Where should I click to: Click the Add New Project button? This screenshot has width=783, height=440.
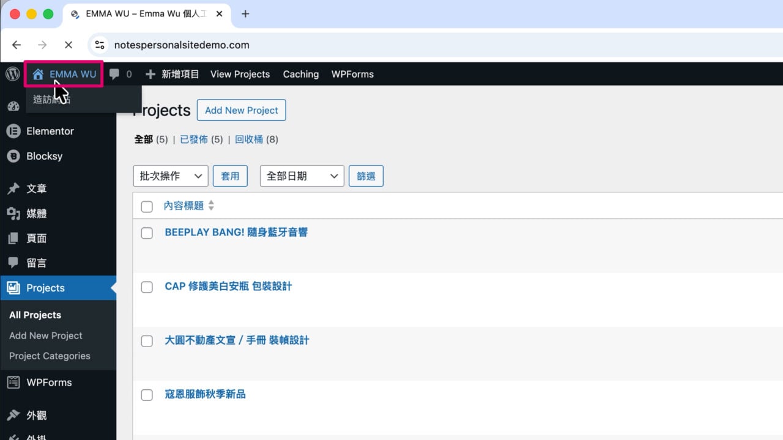pyautogui.click(x=241, y=110)
